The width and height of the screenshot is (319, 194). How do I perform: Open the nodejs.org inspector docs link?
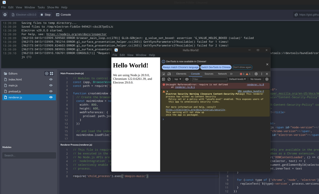coord(77,34)
